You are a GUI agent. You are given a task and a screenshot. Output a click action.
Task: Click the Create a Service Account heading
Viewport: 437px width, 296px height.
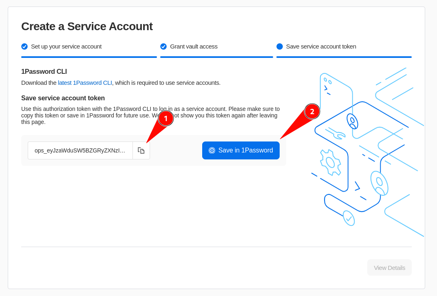[87, 27]
